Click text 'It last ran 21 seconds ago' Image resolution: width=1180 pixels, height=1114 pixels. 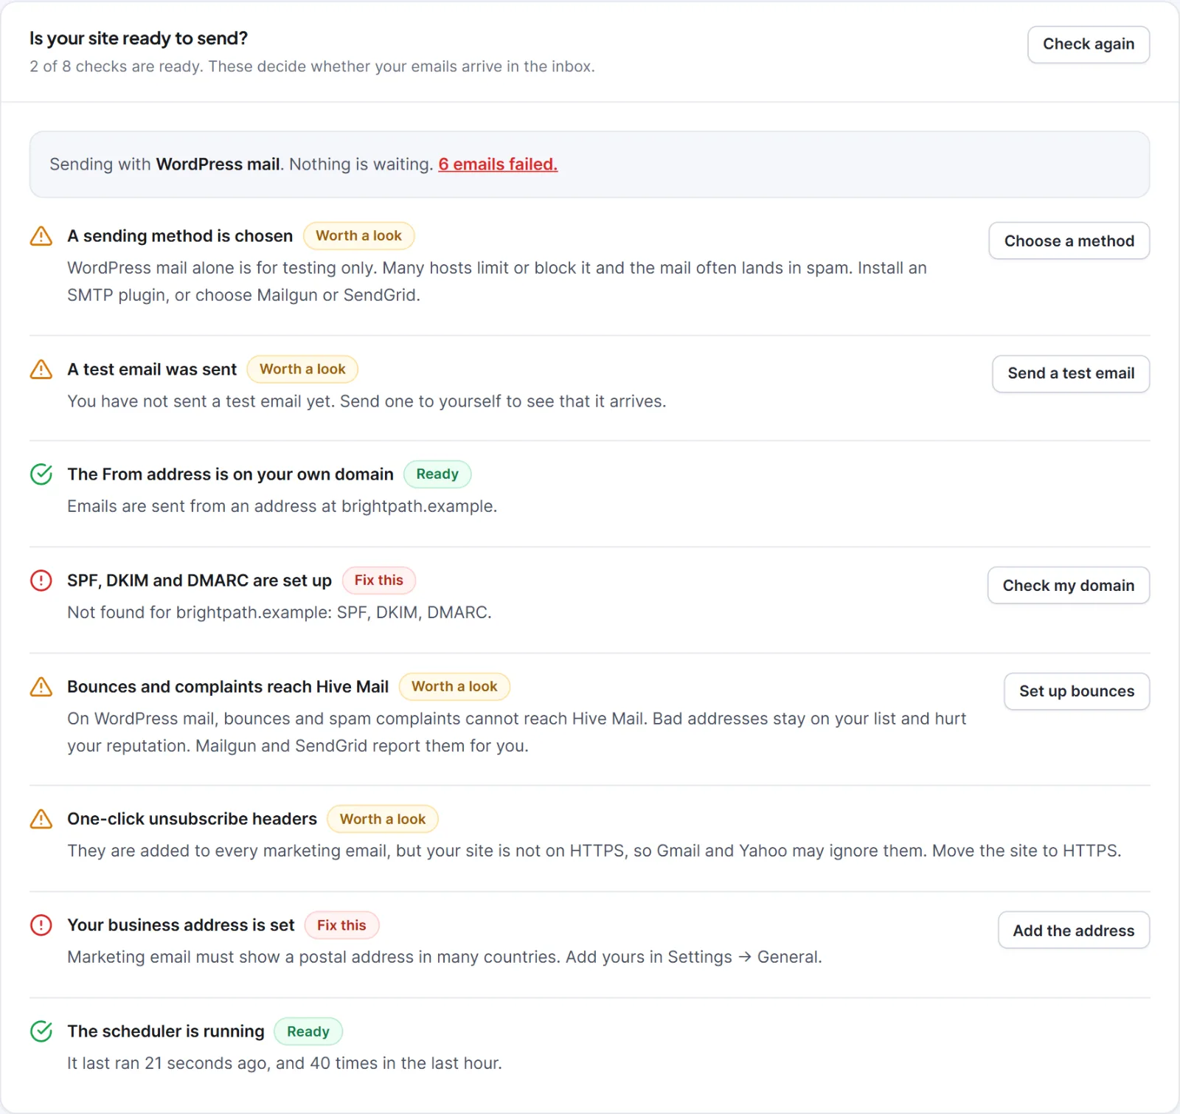click(167, 1063)
